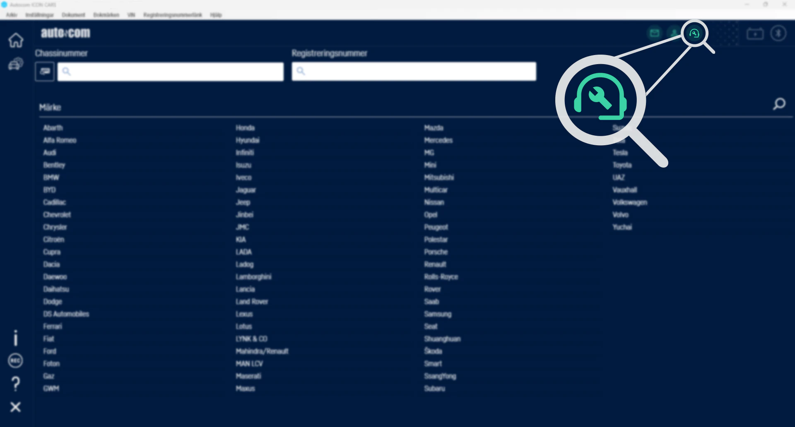
Task: Choose Citroën from the brand list
Action: 54,240
